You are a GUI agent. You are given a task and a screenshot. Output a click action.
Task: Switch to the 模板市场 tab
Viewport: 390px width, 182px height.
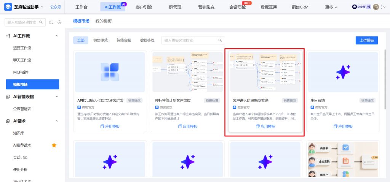pos(81,21)
